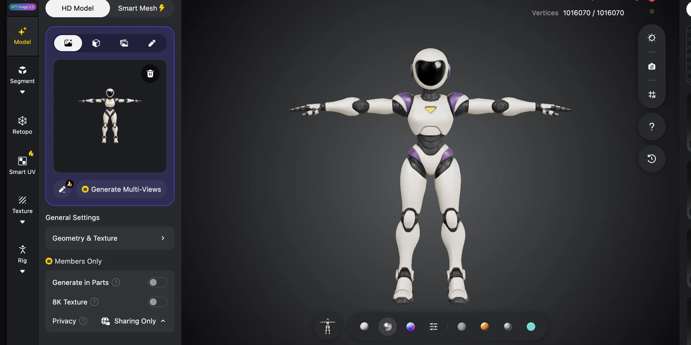Image resolution: width=691 pixels, height=345 pixels.
Task: Expand the Texture sidebar arrow
Action: pos(22,222)
